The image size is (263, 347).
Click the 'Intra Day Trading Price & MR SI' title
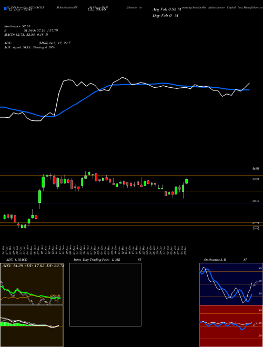107,260
